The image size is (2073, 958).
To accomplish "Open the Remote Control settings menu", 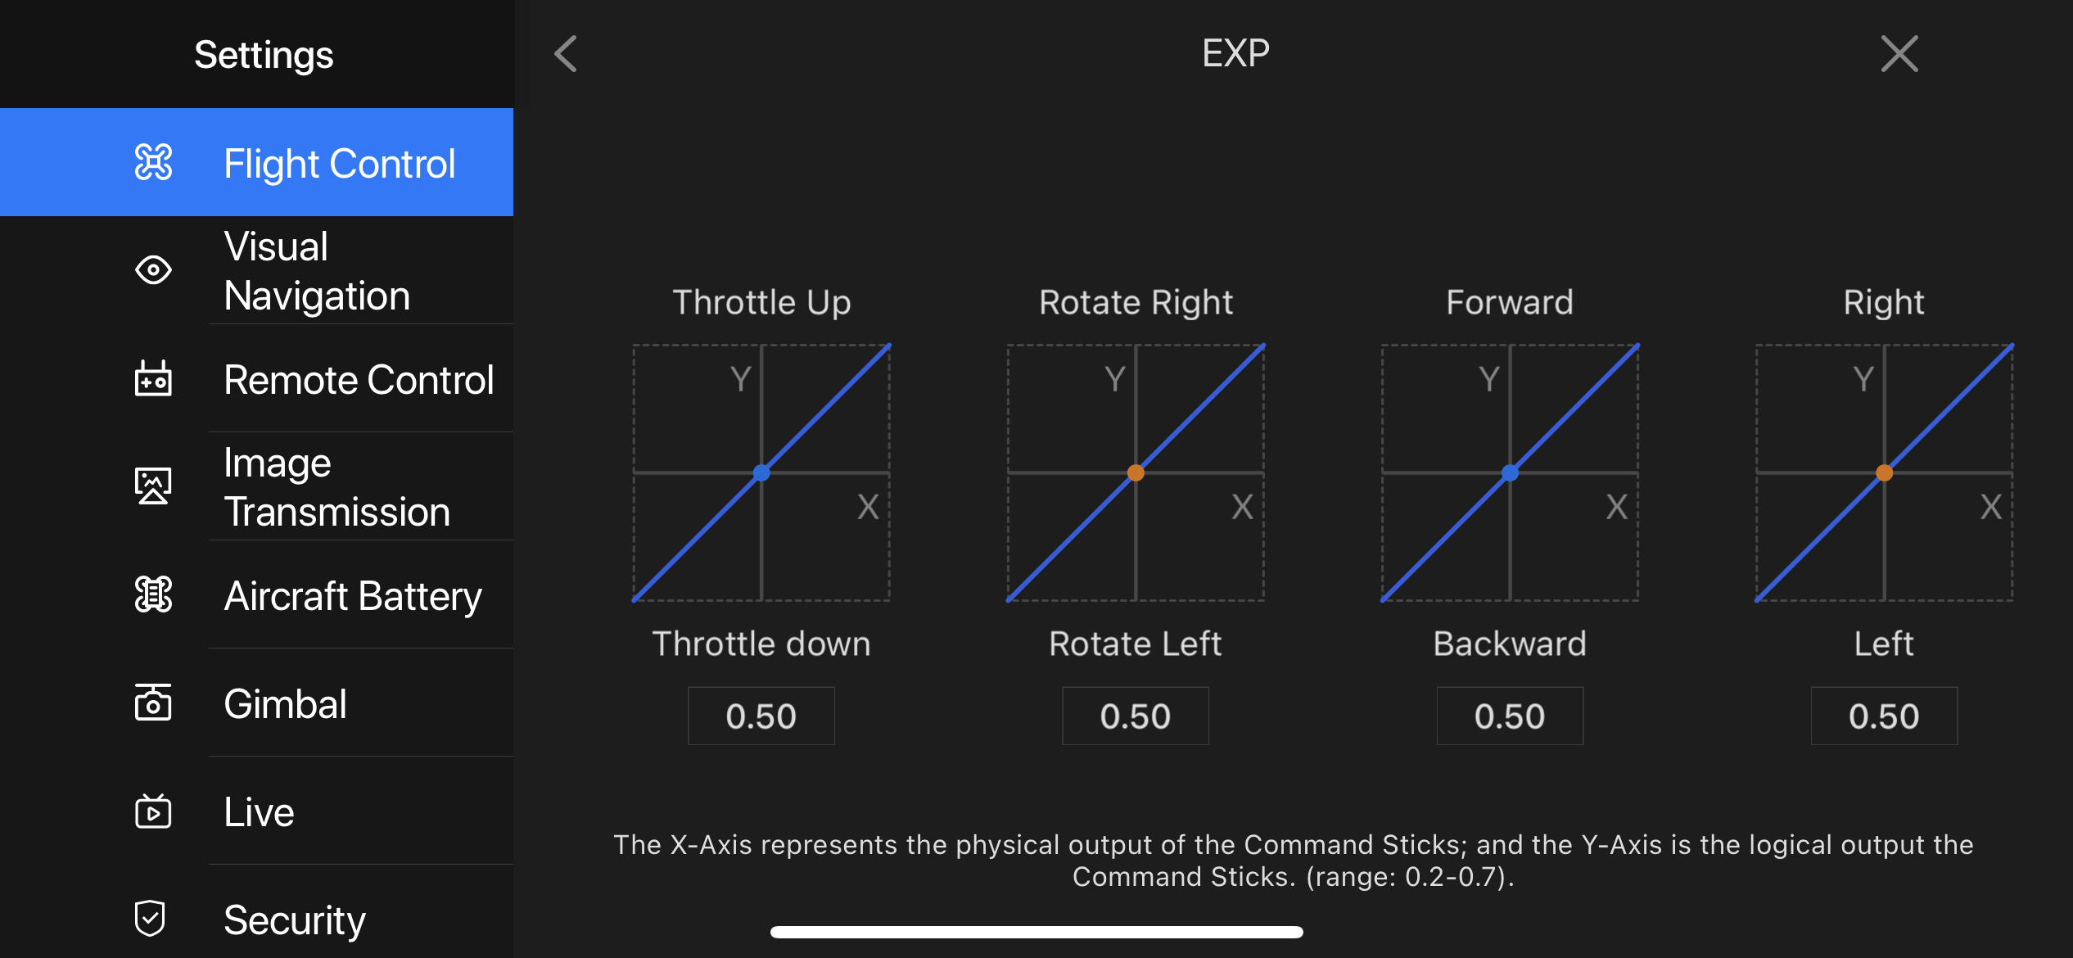I will [257, 379].
